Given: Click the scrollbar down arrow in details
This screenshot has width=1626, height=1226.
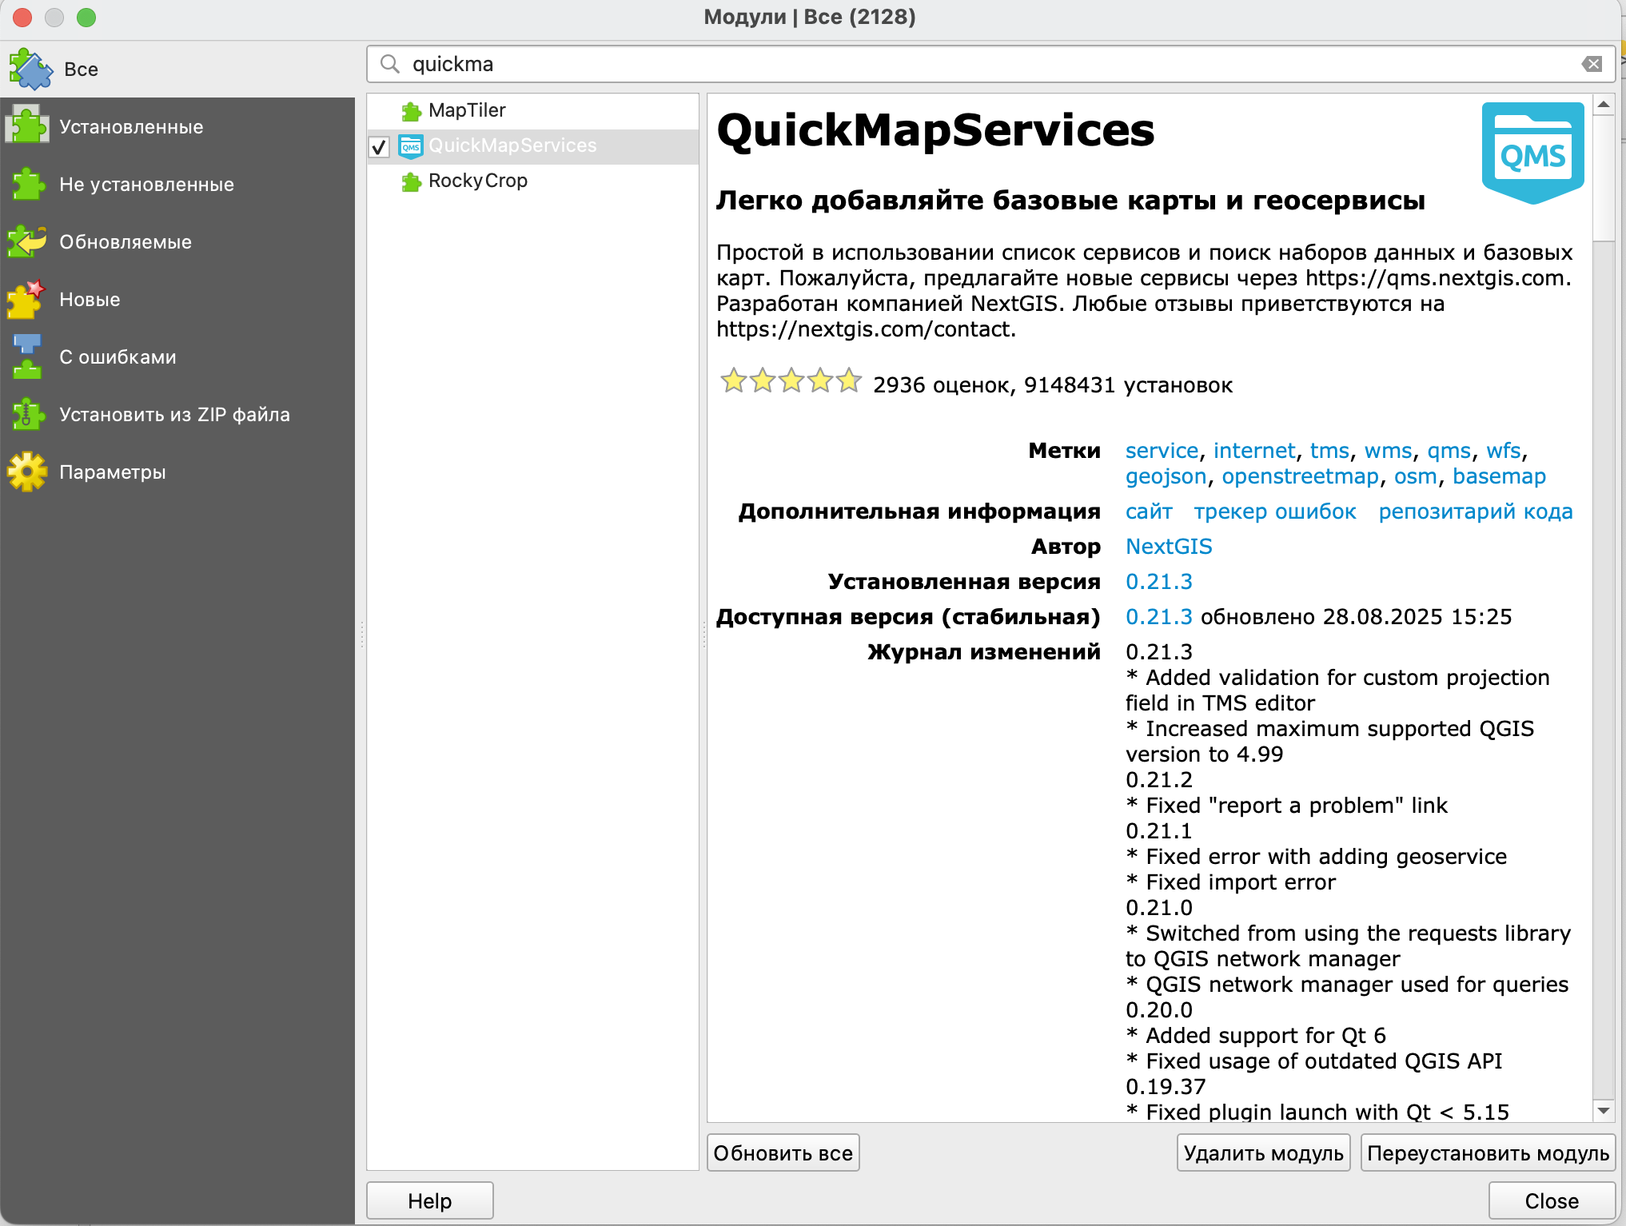Looking at the screenshot, I should (x=1604, y=1111).
